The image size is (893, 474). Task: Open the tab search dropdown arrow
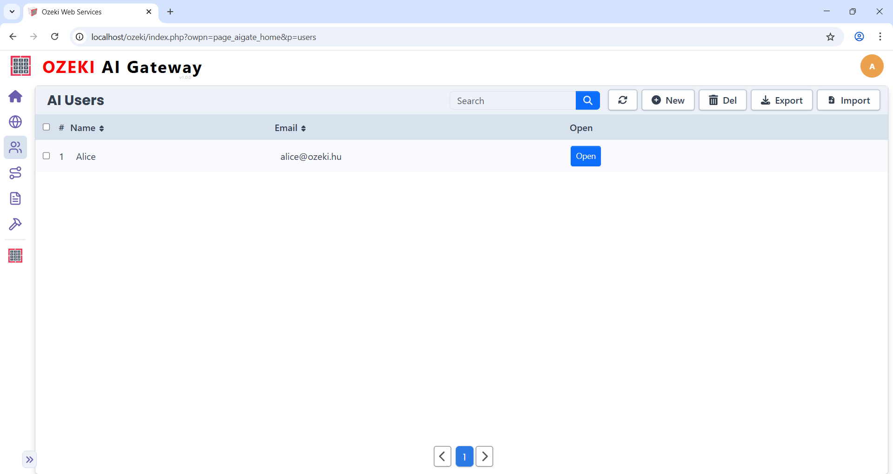pyautogui.click(x=12, y=12)
